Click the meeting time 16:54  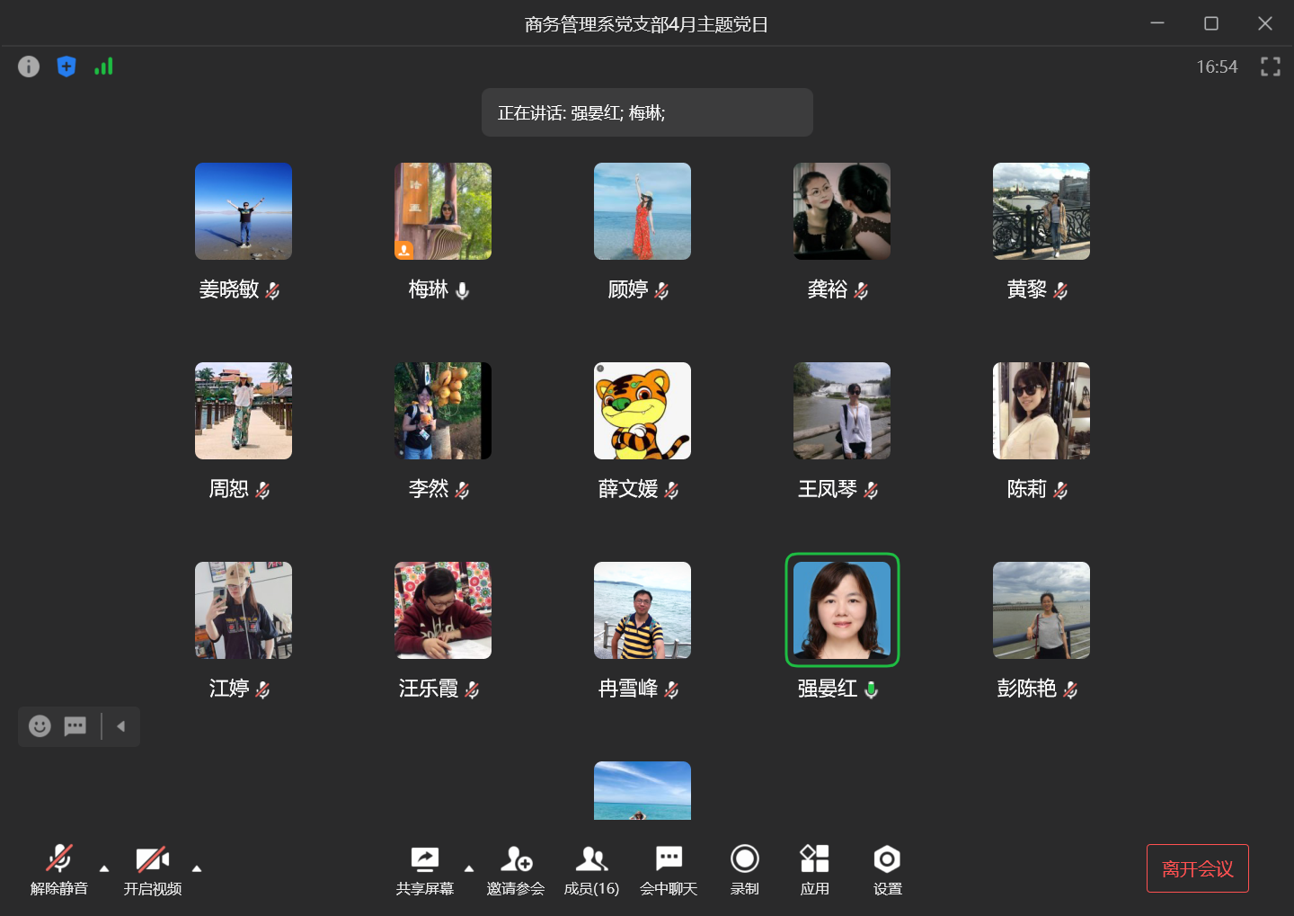[1217, 67]
